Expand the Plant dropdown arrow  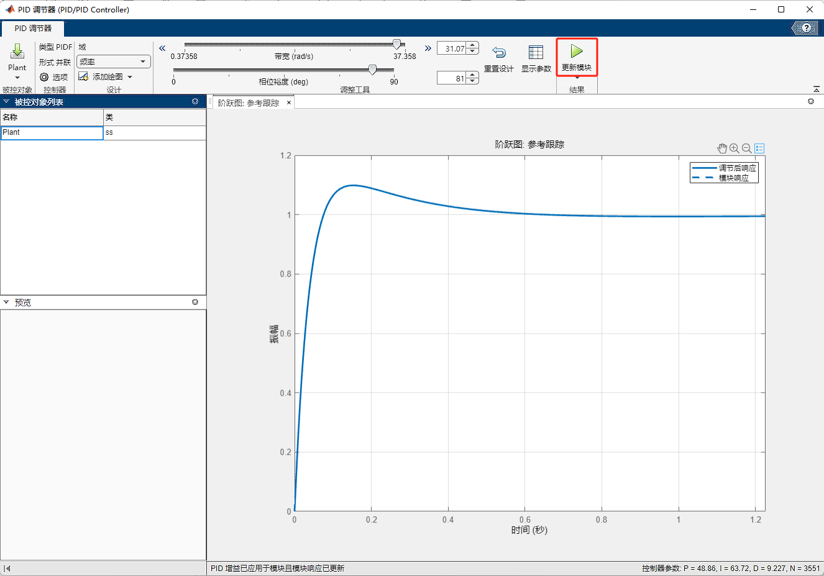point(17,78)
